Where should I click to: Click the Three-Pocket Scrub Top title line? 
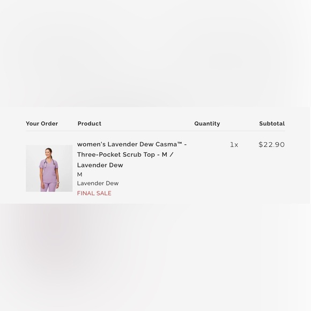click(125, 154)
